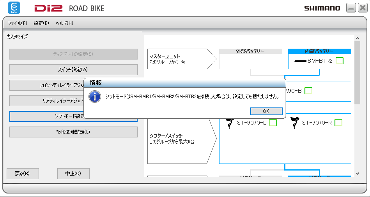Select the マスターユニット group arrow label
The width and height of the screenshot is (370, 197).
(182, 59)
